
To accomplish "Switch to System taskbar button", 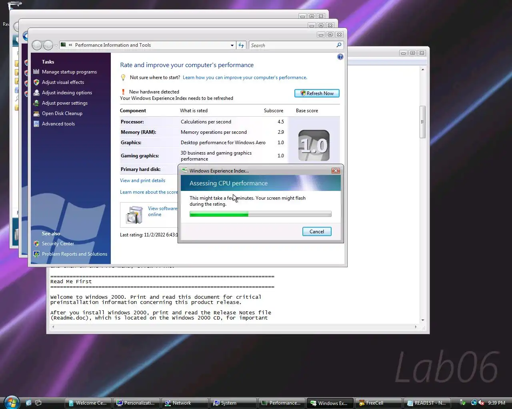I will point(234,403).
